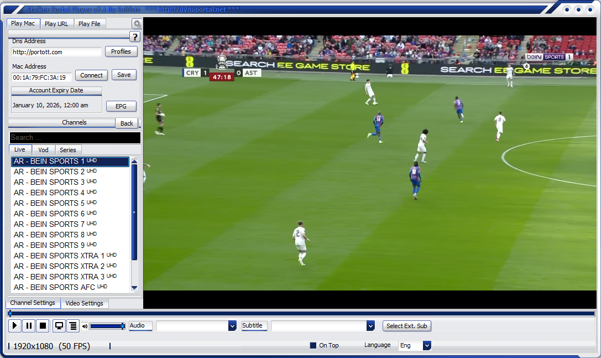Open the EPG button
The width and height of the screenshot is (601, 358).
coord(121,106)
